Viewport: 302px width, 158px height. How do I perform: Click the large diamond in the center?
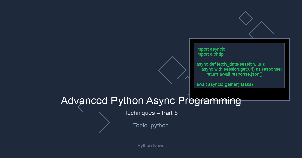(x=172, y=70)
